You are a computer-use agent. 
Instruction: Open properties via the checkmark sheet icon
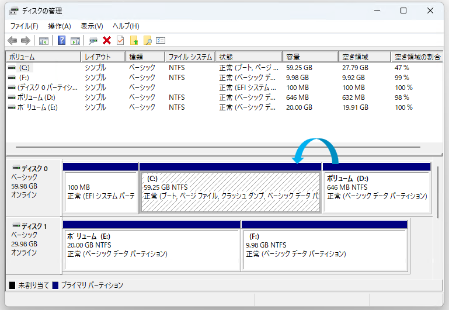coord(120,40)
